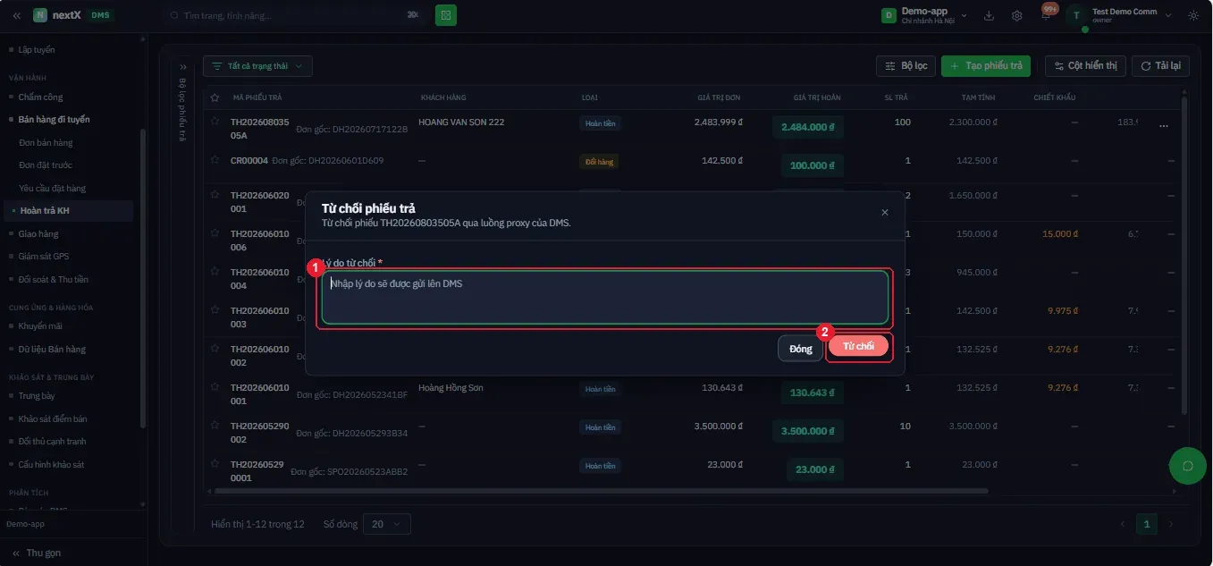This screenshot has width=1213, height=566.
Task: Star the TH202605290002 return slip
Action: (x=215, y=427)
